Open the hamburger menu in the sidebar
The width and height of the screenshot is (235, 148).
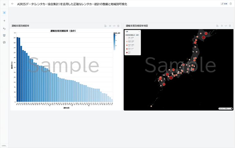(4, 5)
